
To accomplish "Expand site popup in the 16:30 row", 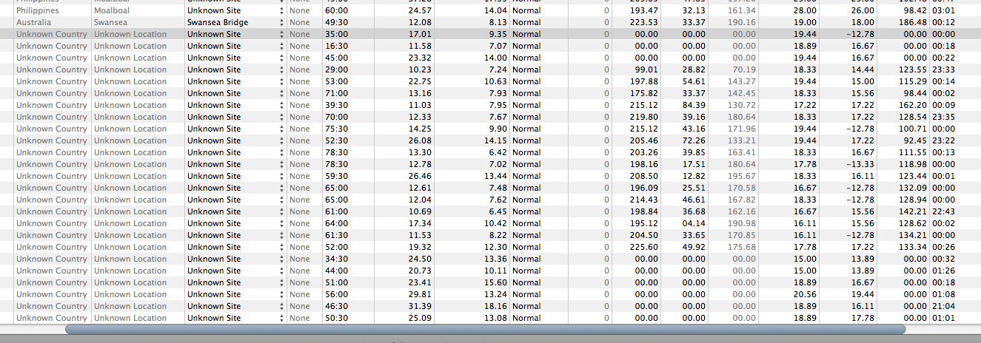I will [x=281, y=47].
